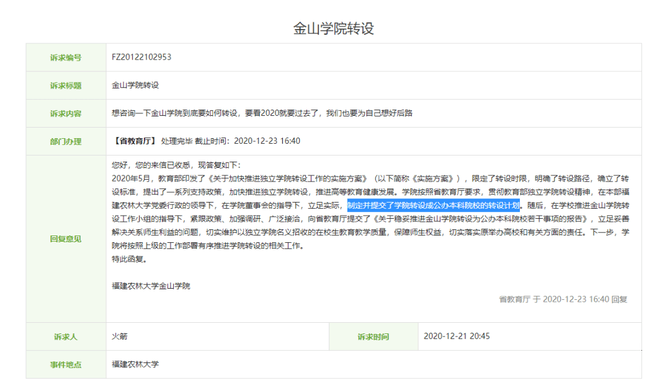Click the line 特此函复。
670x386 pixels.
click(x=130, y=259)
